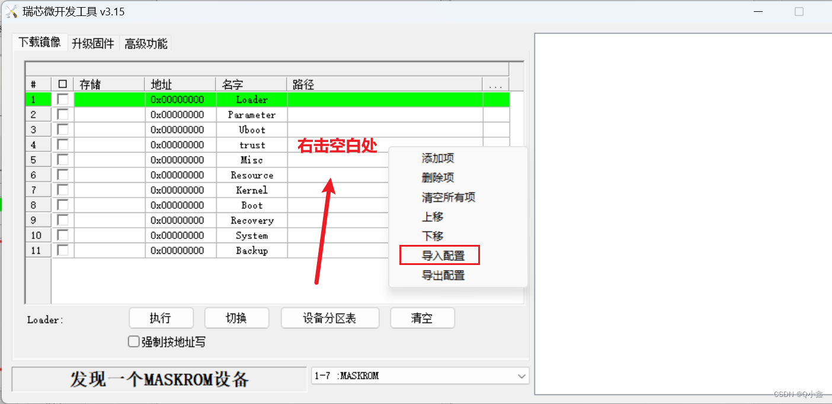Click the path cell of the Loader row
The height and width of the screenshot is (404, 832).
coord(385,99)
